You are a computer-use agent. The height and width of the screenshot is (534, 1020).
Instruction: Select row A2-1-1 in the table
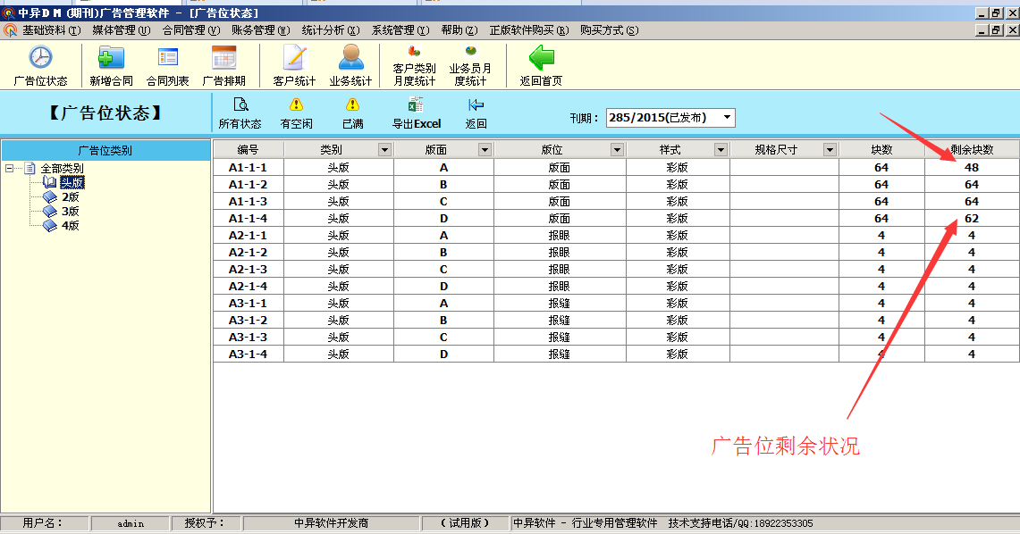(248, 236)
